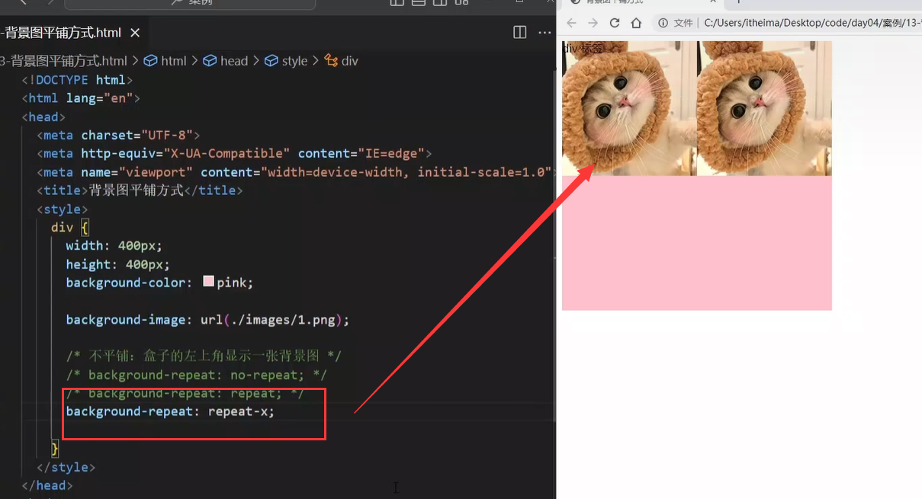This screenshot has height=499, width=922.
Task: Click the pink color swatch in code
Action: [208, 282]
